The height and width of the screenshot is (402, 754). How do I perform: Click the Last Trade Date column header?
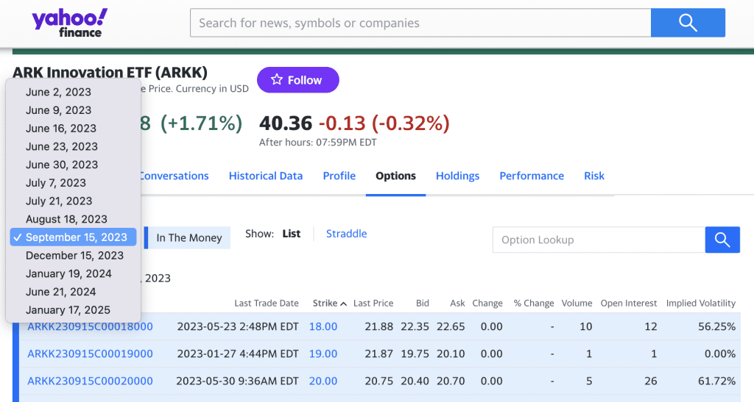point(267,304)
